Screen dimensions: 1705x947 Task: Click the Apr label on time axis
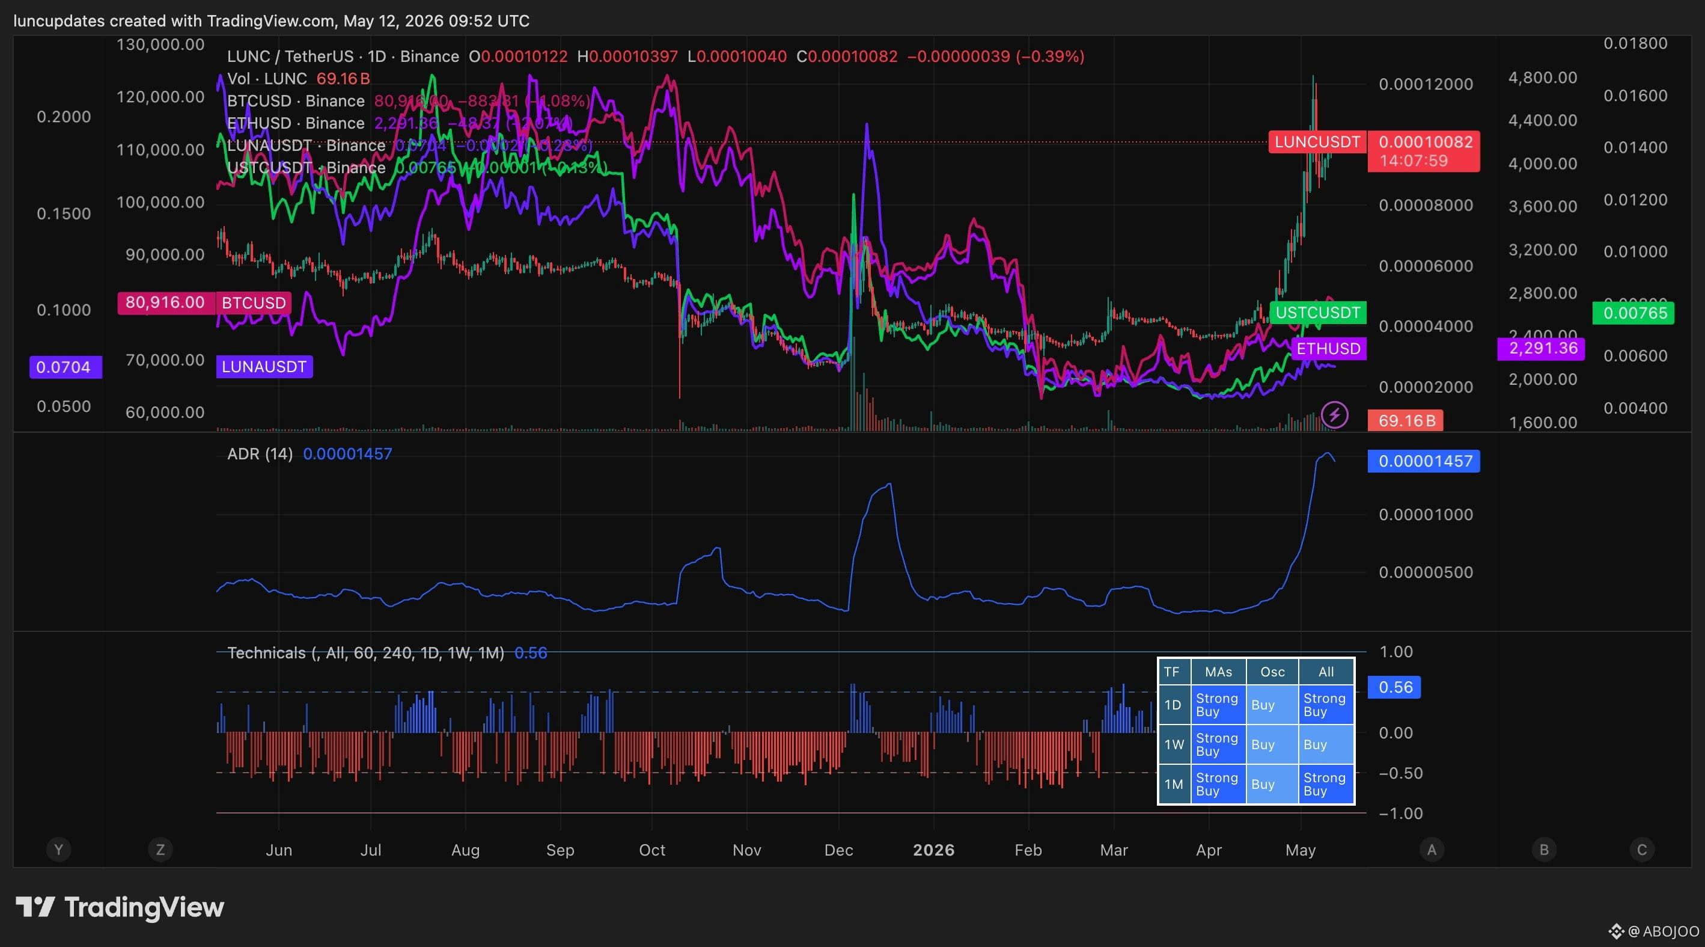click(1209, 850)
